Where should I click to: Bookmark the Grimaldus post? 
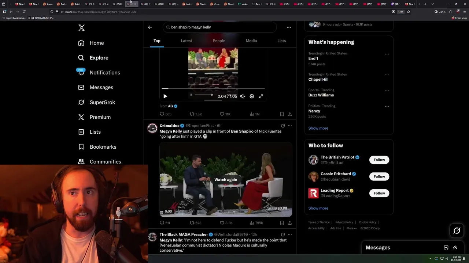click(x=282, y=223)
